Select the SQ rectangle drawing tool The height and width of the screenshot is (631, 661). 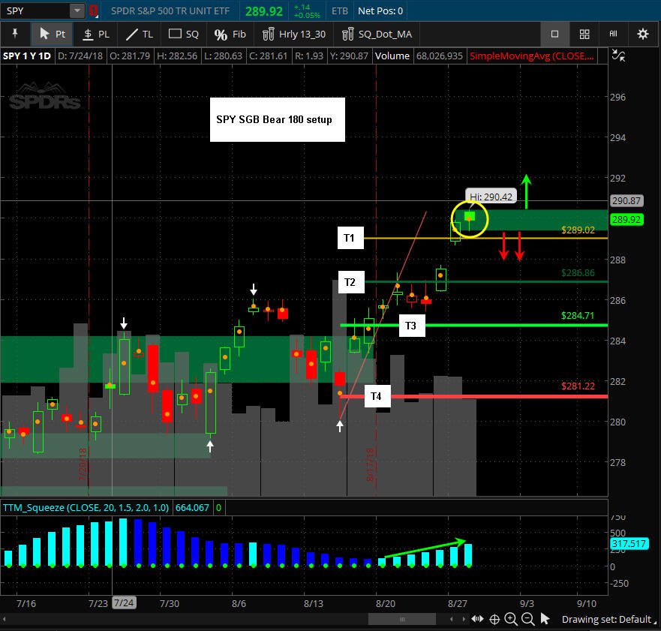click(183, 35)
